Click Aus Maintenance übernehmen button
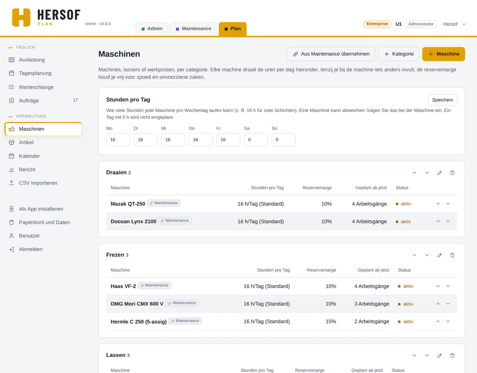Screen dimensions: 477x373 pyautogui.click(x=331, y=54)
